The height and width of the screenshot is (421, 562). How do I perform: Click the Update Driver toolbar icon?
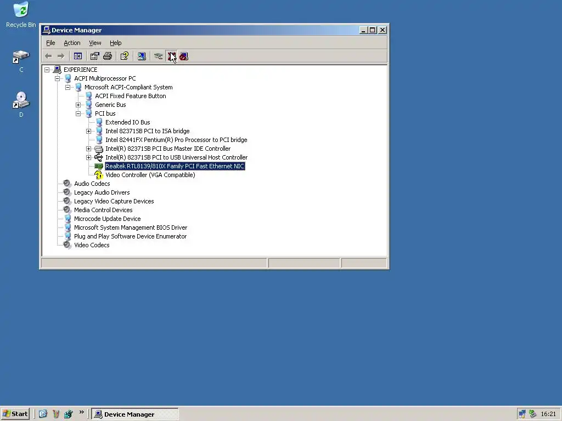[159, 56]
